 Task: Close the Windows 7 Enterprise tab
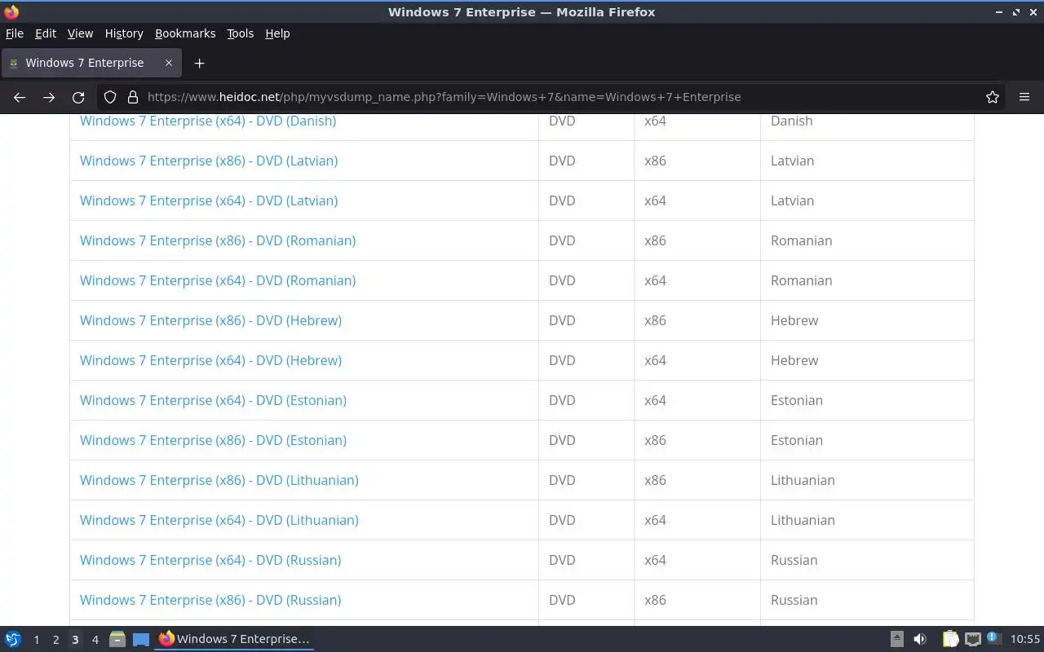pyautogui.click(x=169, y=63)
